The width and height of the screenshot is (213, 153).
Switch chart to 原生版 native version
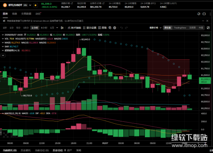pyautogui.click(x=168, y=28)
